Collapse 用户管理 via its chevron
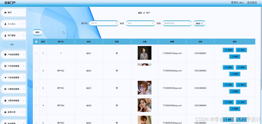Screen dimensions: 262x124 click(24, 36)
